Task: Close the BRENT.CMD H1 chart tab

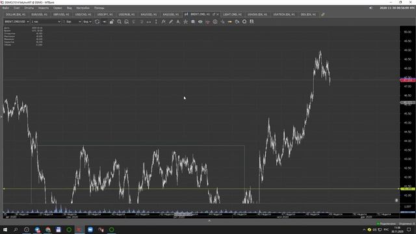Action: pyautogui.click(x=218, y=14)
